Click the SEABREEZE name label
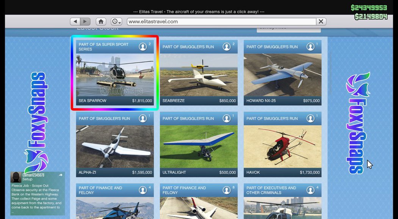398x219 pixels. [174, 101]
